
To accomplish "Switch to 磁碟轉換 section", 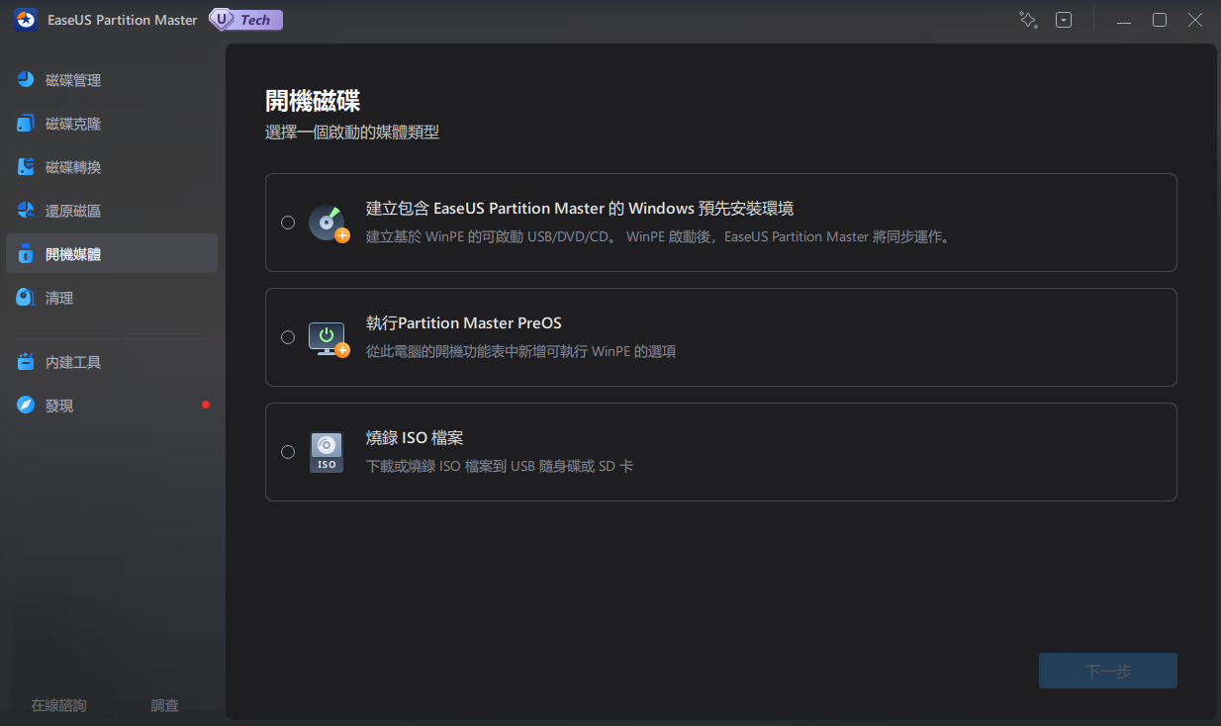I will coord(112,167).
